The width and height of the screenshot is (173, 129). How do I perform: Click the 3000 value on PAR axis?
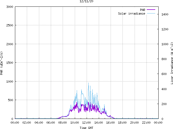pyautogui.click(x=10, y=7)
